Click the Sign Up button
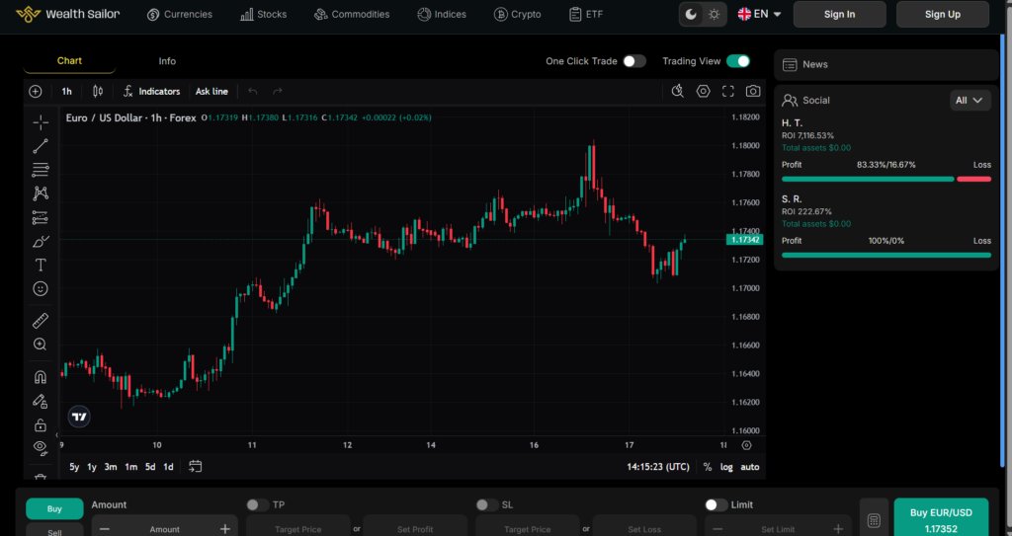The width and height of the screenshot is (1012, 536). (x=942, y=14)
